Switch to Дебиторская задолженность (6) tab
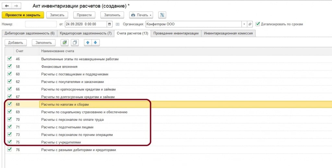Screen dimensions: 332x168 29,33
